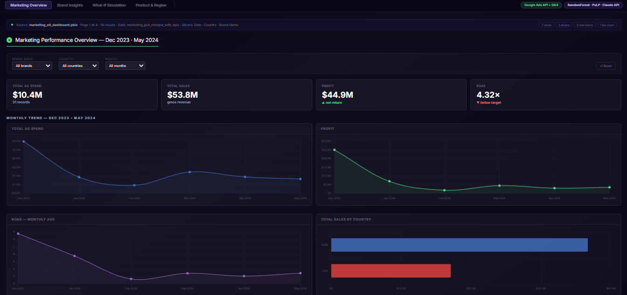Image resolution: width=627 pixels, height=295 pixels.
Task: Click the $44.9M Profit value
Action: click(x=338, y=95)
